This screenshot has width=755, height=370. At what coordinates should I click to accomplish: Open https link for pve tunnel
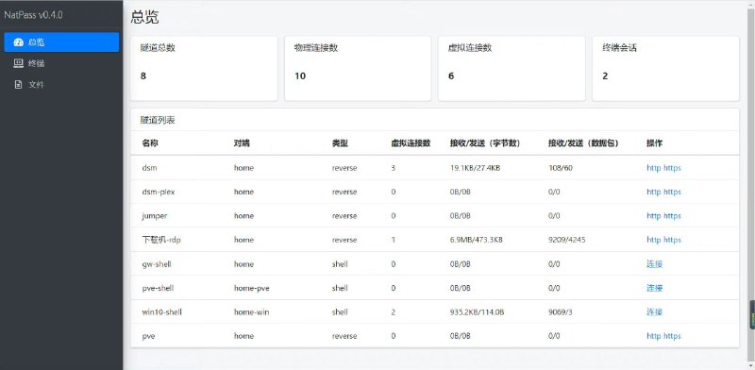point(672,336)
